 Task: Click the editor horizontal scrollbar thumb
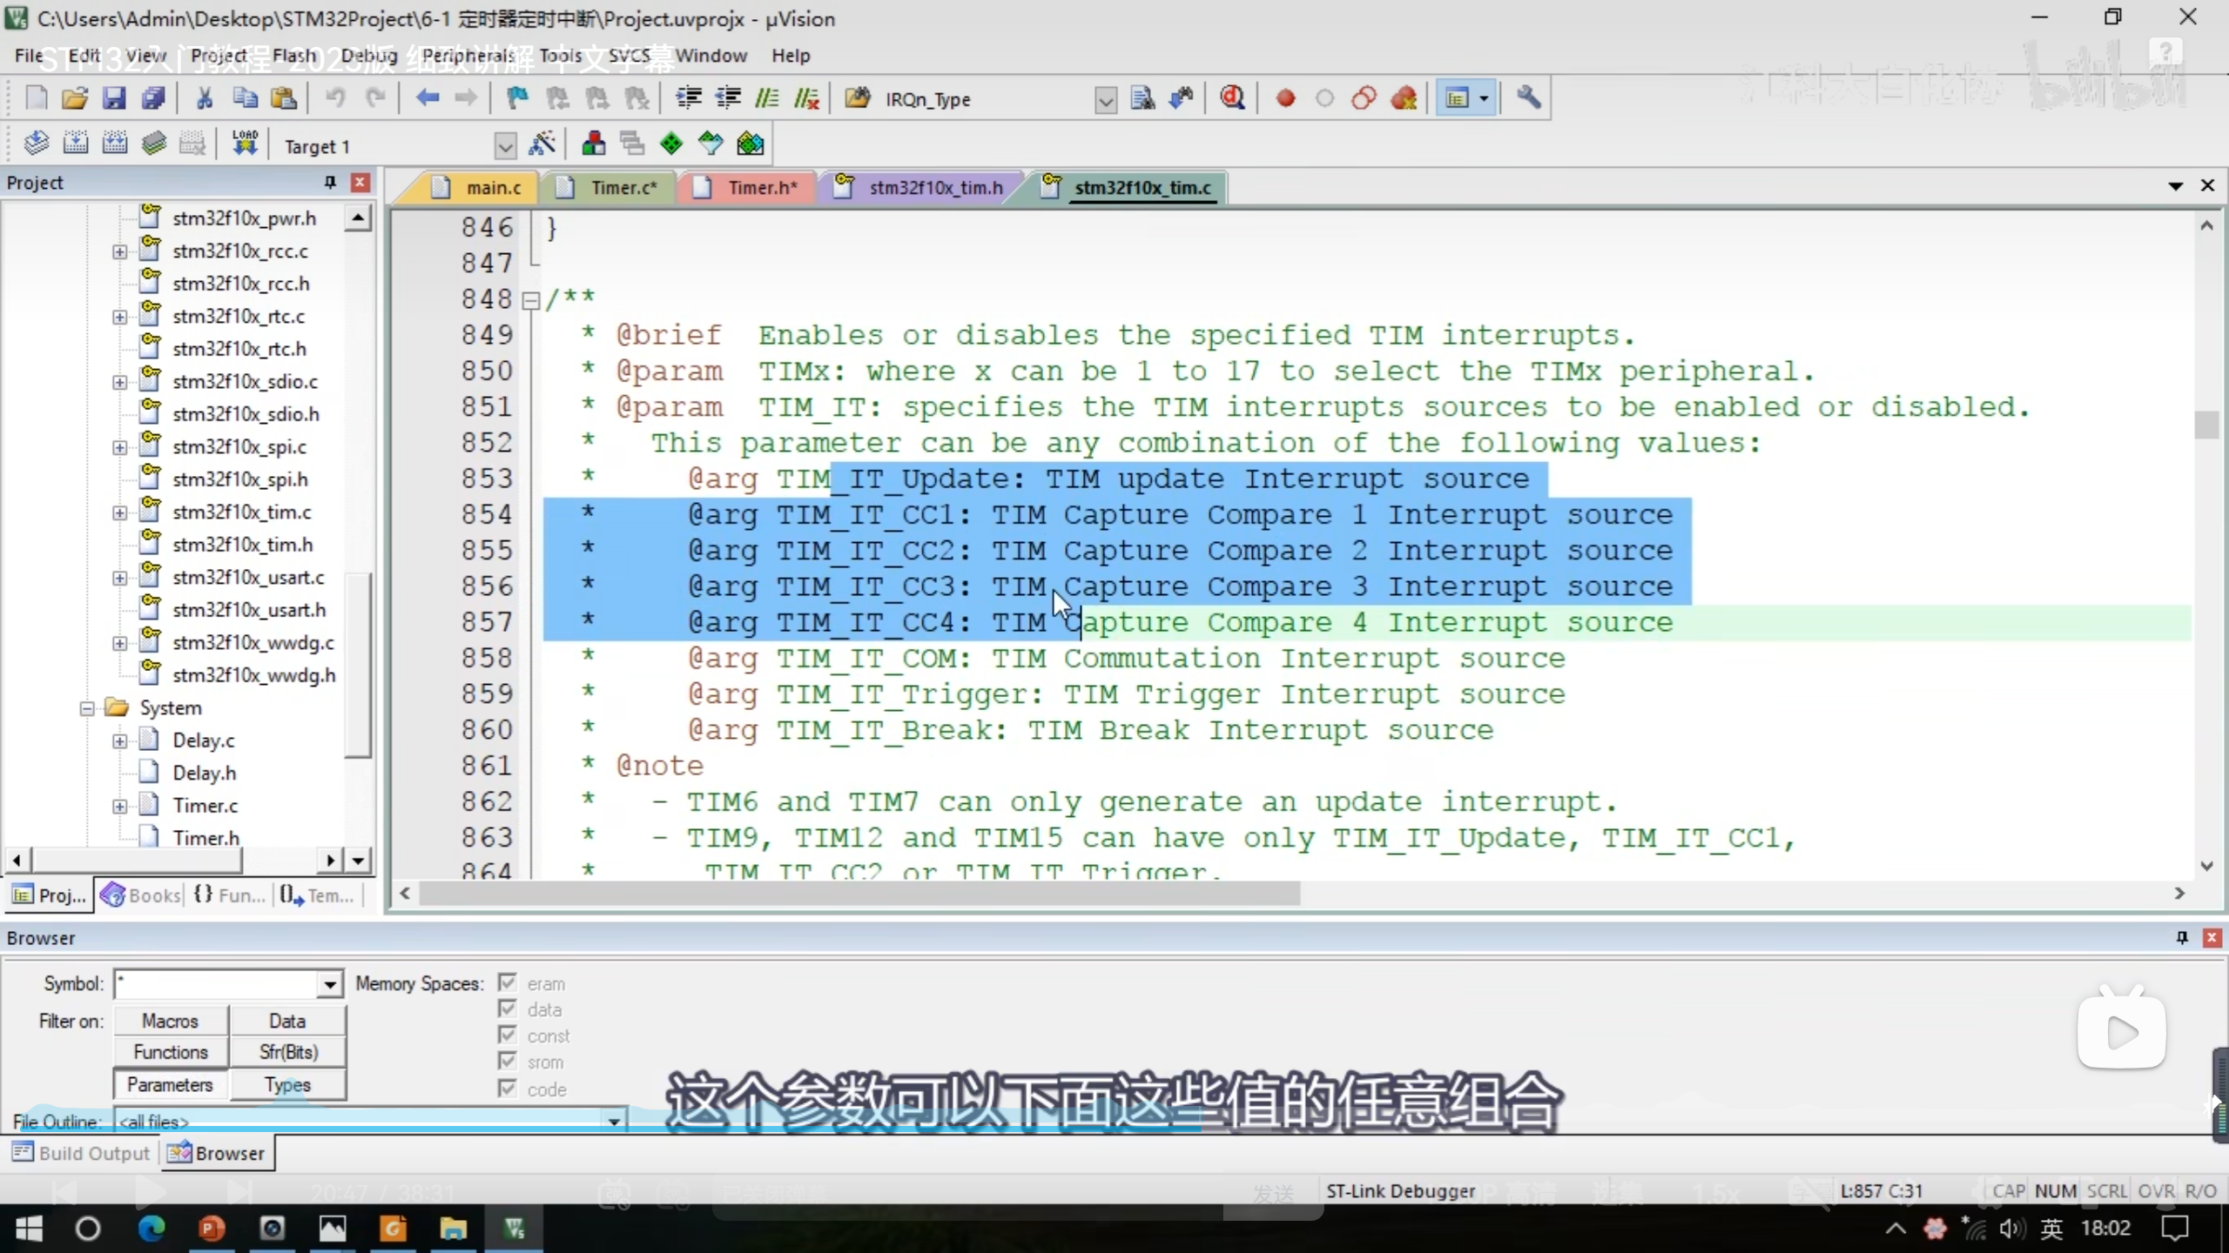tap(858, 894)
